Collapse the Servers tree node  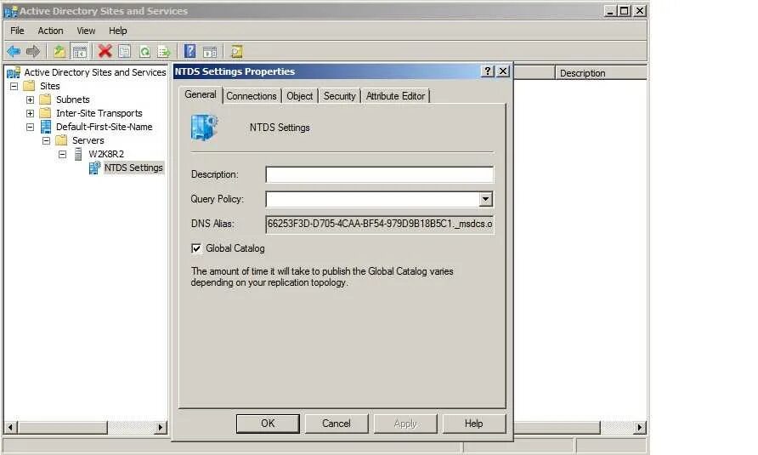click(x=47, y=140)
